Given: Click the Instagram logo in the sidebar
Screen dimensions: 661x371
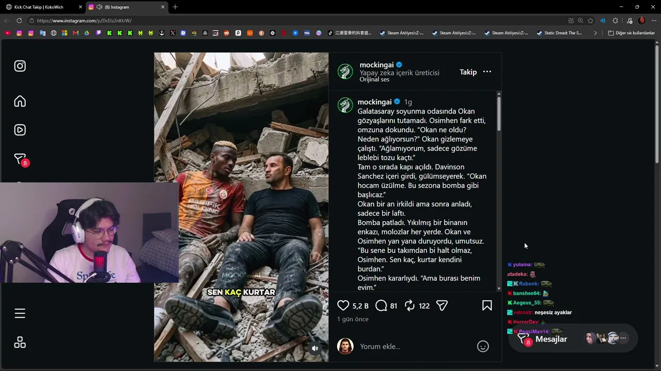Looking at the screenshot, I should tap(20, 66).
